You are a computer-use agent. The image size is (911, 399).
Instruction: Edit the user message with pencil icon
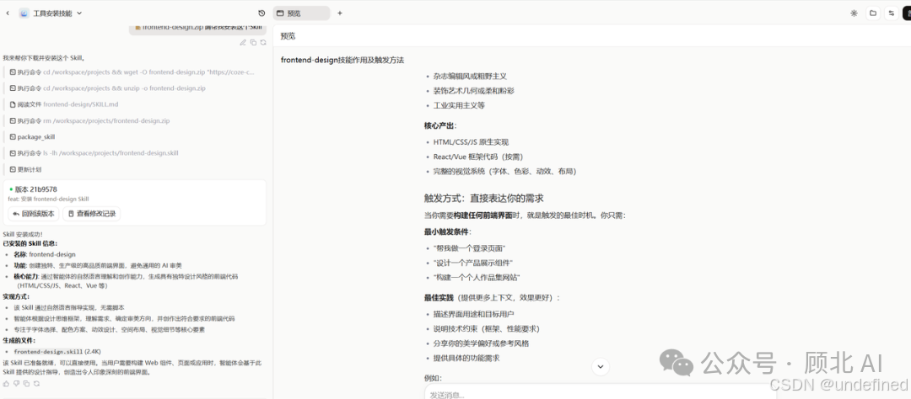coord(243,42)
